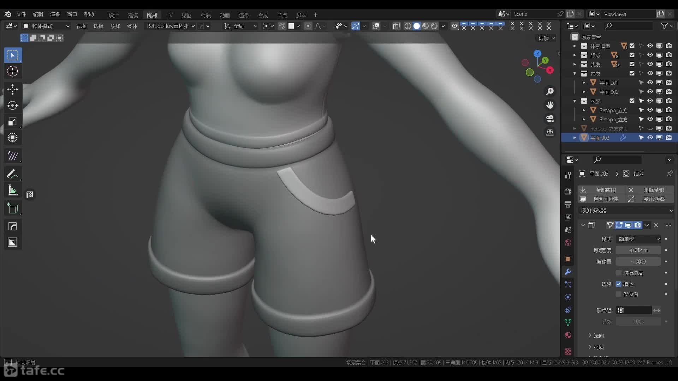Open the 编辑 menu
Viewport: 678px width, 381px height.
pyautogui.click(x=38, y=14)
